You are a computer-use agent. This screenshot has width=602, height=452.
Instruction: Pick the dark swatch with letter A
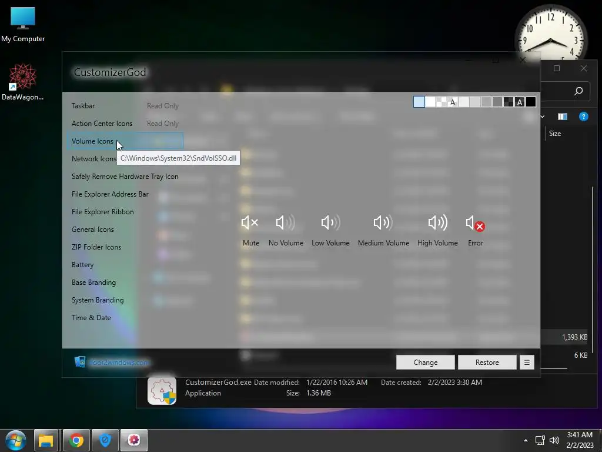click(x=520, y=102)
